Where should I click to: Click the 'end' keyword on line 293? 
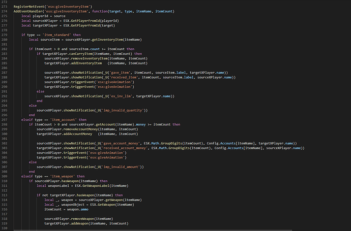[39, 101]
